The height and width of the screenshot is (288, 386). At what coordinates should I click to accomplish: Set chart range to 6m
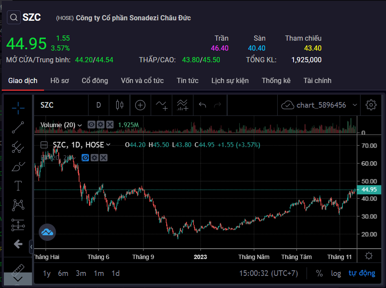[63, 273]
